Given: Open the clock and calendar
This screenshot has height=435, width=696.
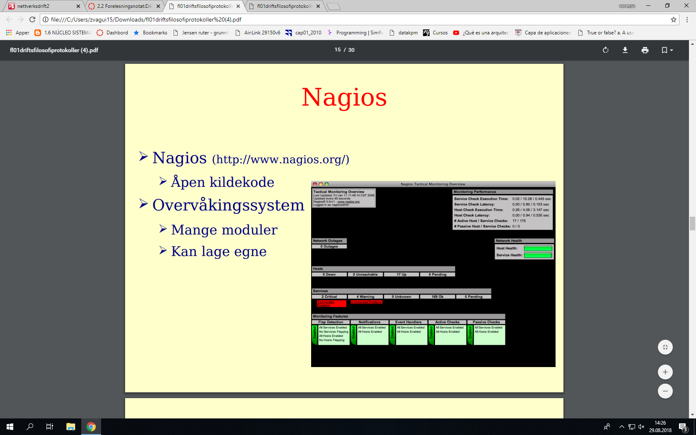Looking at the screenshot, I should pos(660,427).
